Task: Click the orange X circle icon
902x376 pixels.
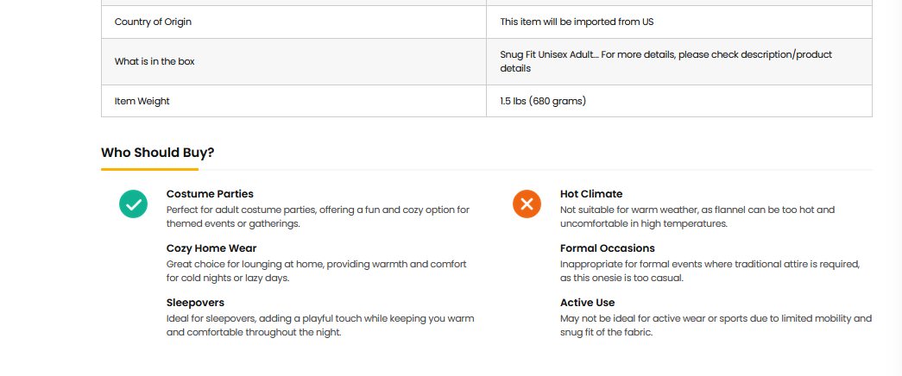Action: (527, 204)
